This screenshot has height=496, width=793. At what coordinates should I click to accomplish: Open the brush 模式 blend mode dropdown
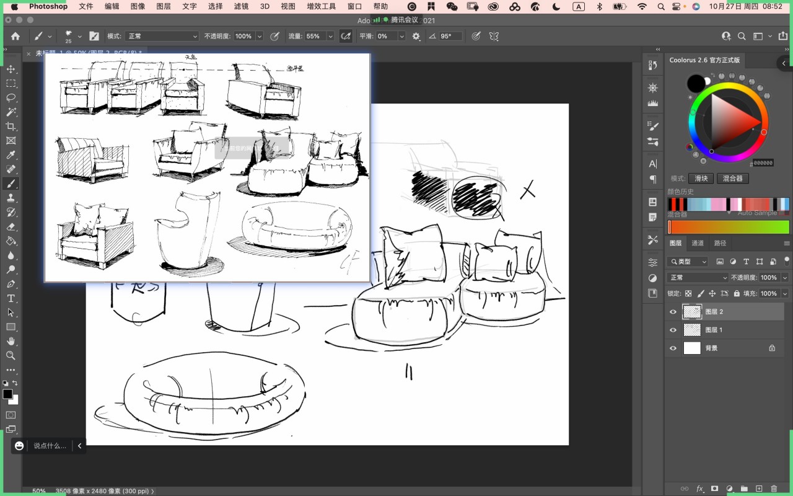(x=162, y=37)
